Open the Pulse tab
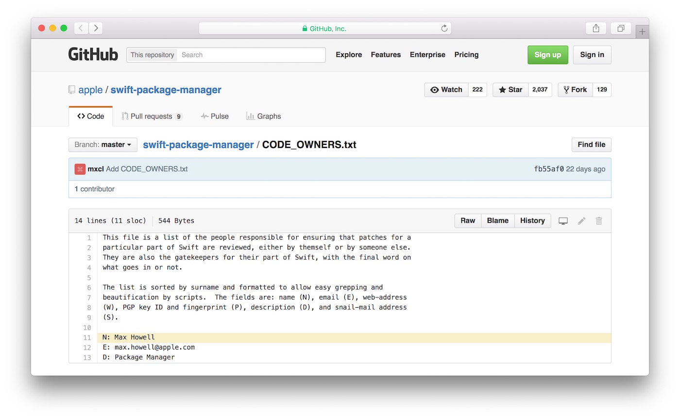680x420 pixels. 215,117
